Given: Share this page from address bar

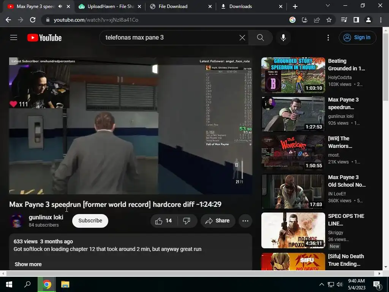Looking at the screenshot, I should (317, 20).
